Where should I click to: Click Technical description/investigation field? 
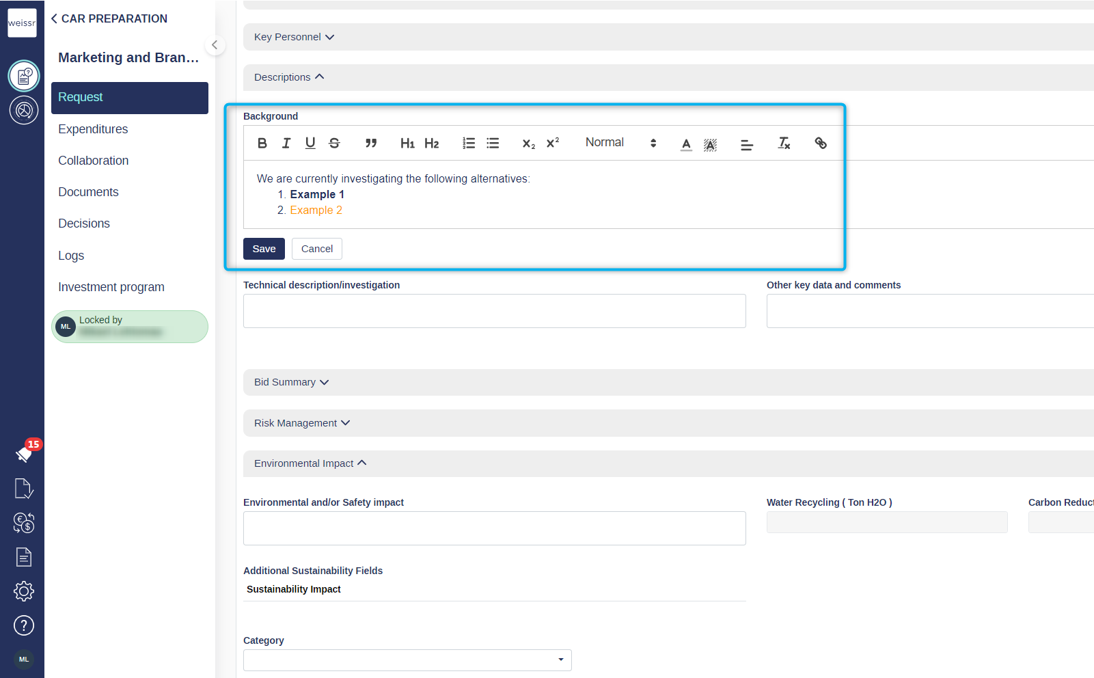coord(495,311)
